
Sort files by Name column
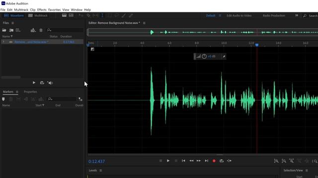click(7, 36)
